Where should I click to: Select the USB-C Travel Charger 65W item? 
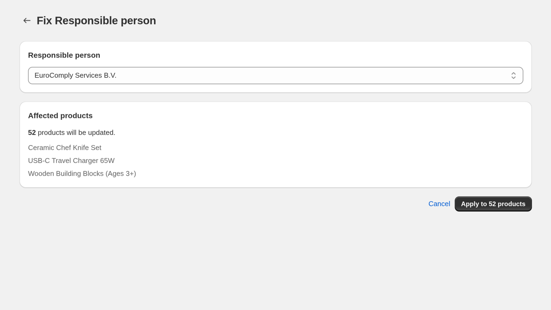[71, 161]
